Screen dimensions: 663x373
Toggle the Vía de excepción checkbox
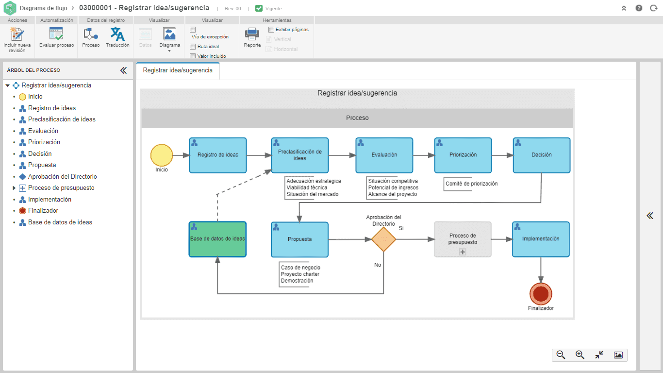(193, 30)
